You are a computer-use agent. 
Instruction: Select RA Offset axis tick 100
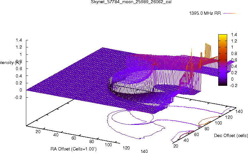(x=108, y=145)
